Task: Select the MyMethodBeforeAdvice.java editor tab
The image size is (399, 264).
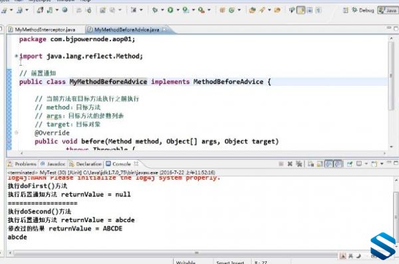Action: (x=126, y=30)
